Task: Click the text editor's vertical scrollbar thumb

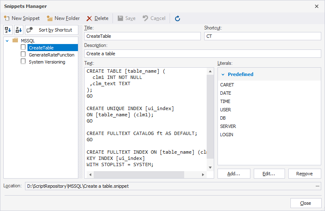Action: point(210,117)
